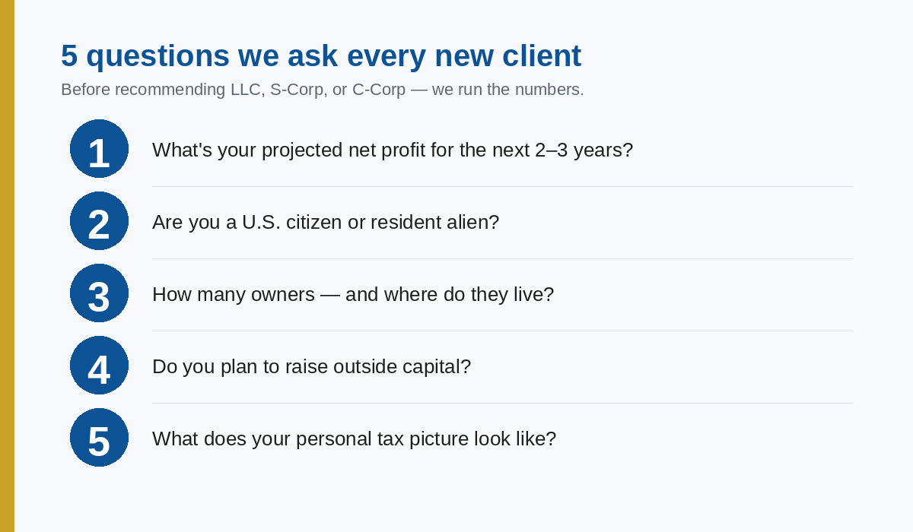Click the divider line below question 1
The width and height of the screenshot is (913, 532).
(x=502, y=186)
